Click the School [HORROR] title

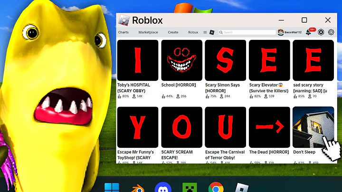[x=179, y=85]
